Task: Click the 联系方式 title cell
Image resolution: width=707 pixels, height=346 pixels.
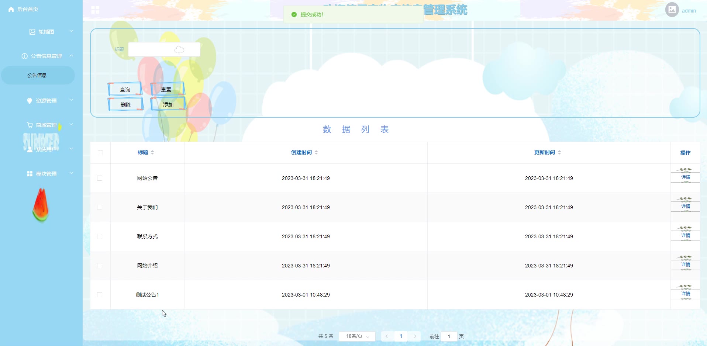Action: [147, 236]
